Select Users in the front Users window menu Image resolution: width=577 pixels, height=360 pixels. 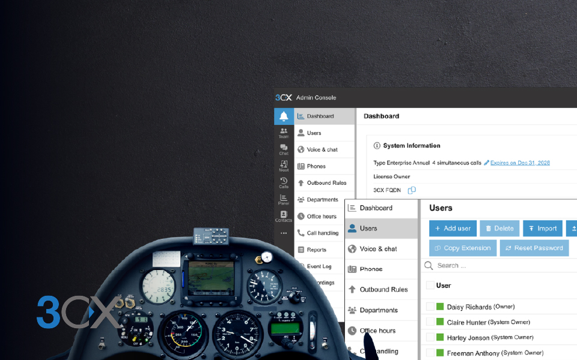click(382, 228)
